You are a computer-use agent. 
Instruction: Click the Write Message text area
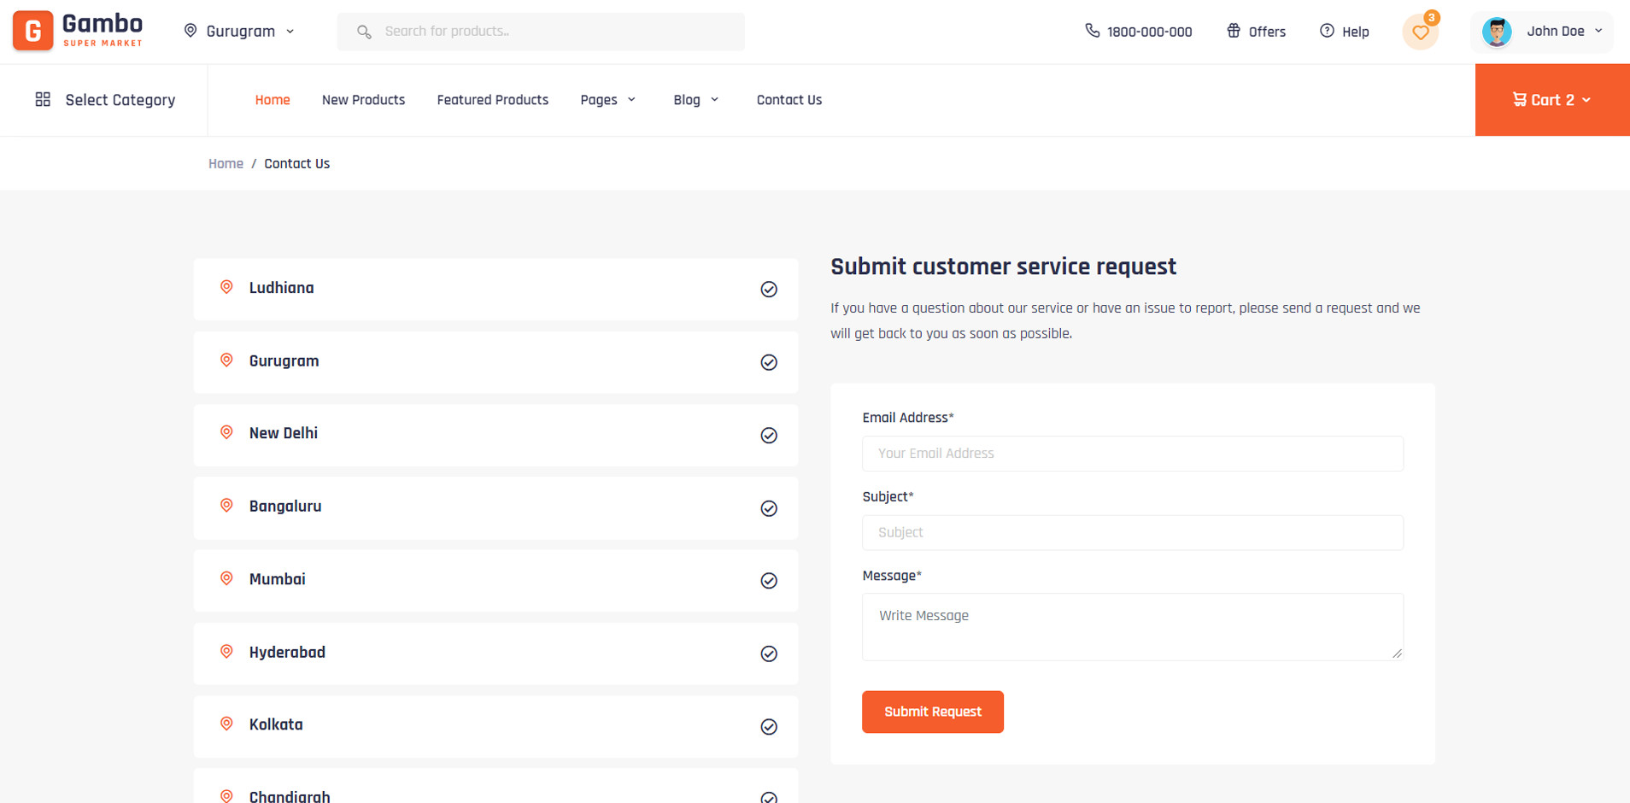click(x=1132, y=626)
